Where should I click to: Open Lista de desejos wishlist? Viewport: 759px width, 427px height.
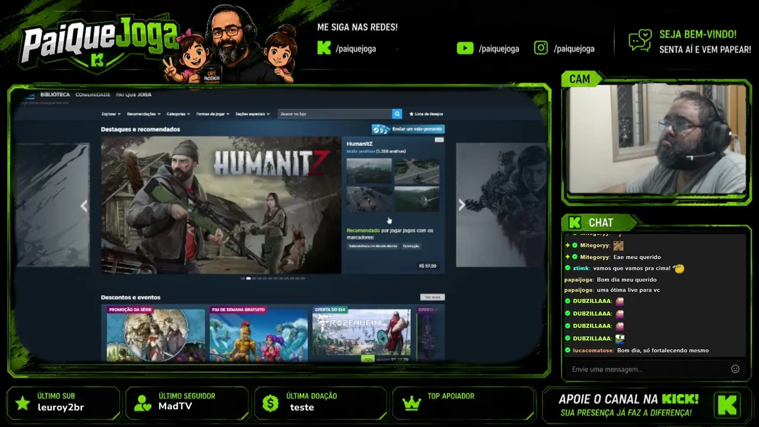426,114
